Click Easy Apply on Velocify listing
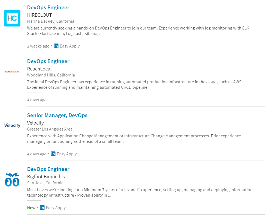This screenshot has width=265, height=216. [67, 154]
